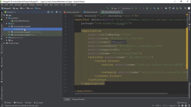This screenshot has height=107, width=191.
Task: Click the src breadcrumb
Action: click(23, 8)
